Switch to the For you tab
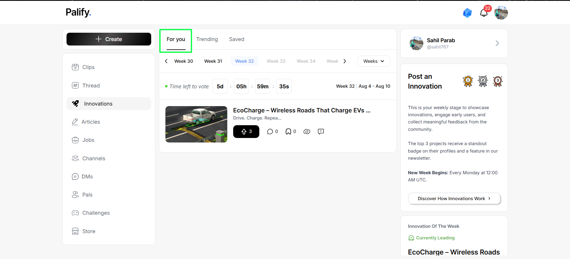Image resolution: width=570 pixels, height=259 pixels. click(176, 39)
